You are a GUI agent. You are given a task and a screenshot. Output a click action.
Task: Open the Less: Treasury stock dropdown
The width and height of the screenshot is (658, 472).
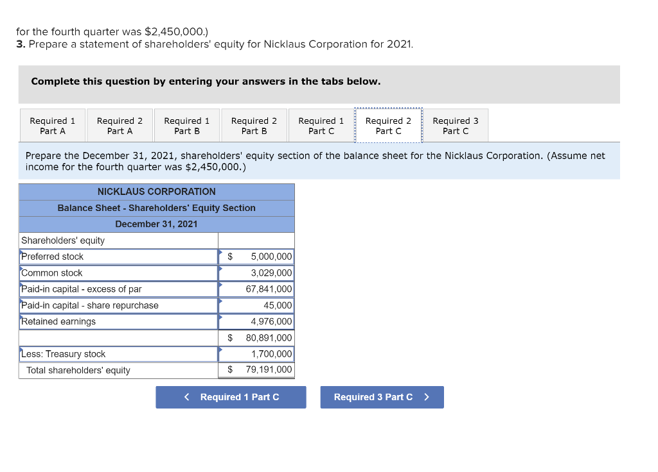(118, 354)
